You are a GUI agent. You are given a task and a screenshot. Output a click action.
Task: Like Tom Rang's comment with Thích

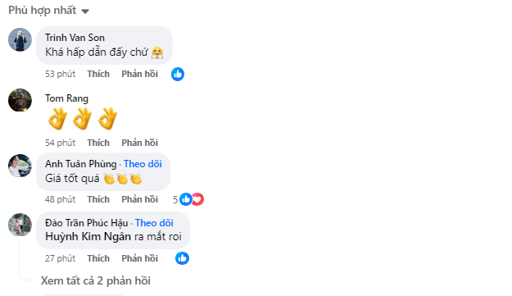(x=98, y=143)
